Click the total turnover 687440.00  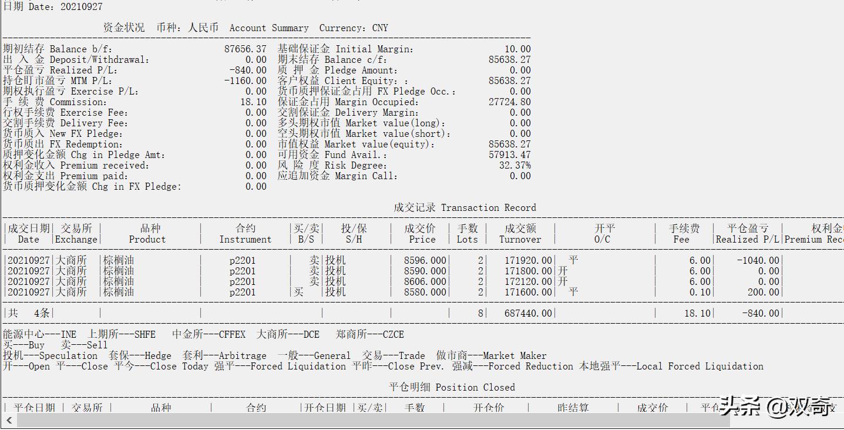tap(528, 314)
